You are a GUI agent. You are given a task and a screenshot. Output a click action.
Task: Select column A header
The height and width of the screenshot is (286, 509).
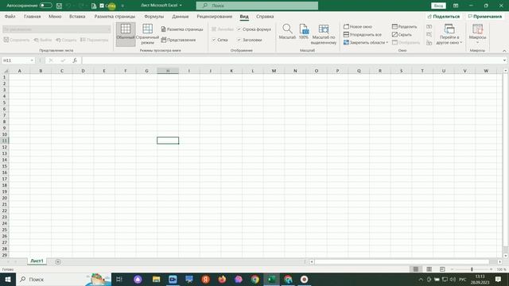19,71
